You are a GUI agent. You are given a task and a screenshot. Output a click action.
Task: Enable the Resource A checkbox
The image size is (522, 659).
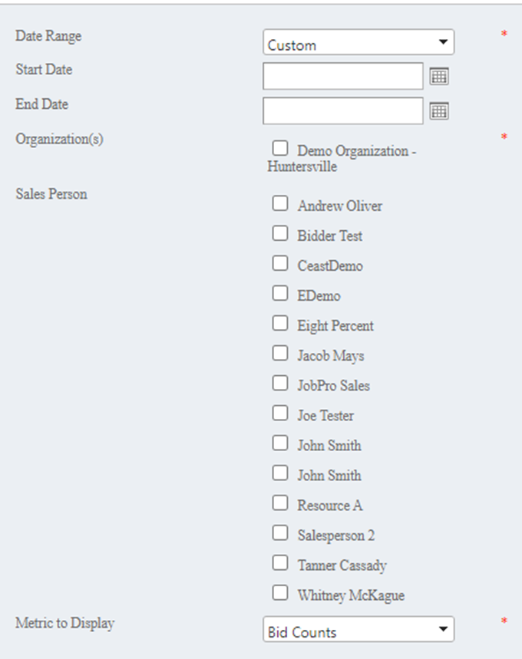click(280, 502)
